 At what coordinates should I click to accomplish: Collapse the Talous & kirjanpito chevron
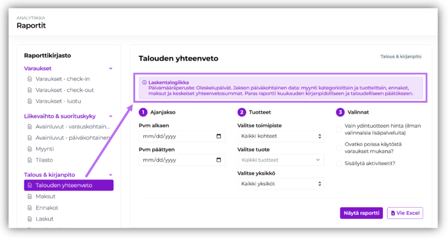(111, 175)
